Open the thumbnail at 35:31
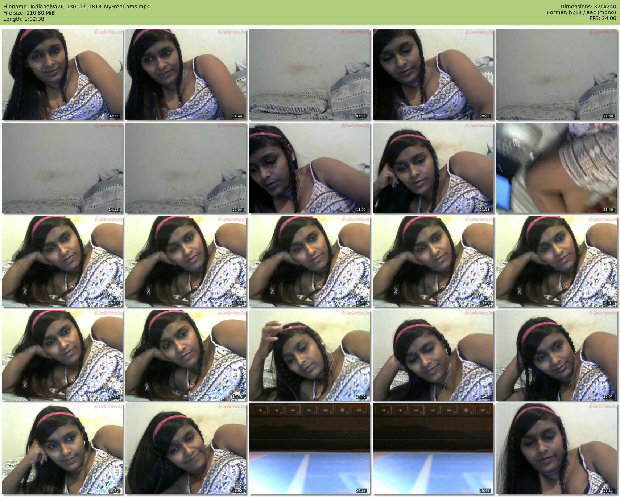 tap(557, 262)
